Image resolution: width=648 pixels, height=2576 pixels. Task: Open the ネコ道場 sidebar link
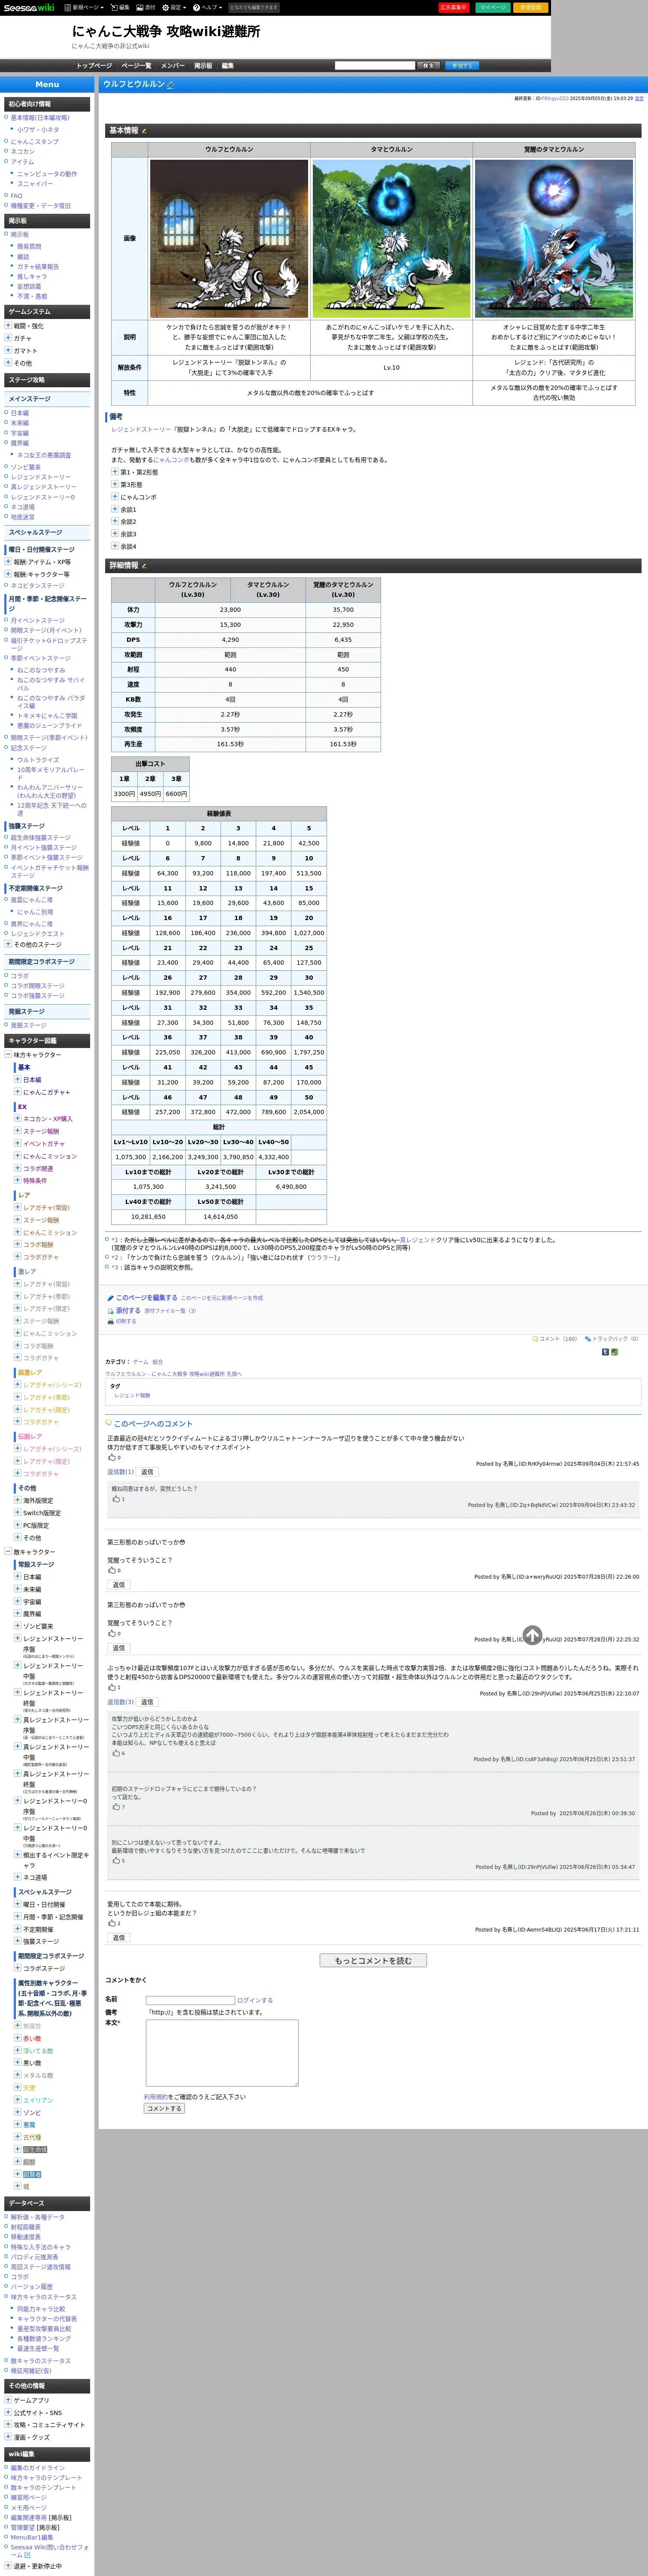tap(23, 507)
